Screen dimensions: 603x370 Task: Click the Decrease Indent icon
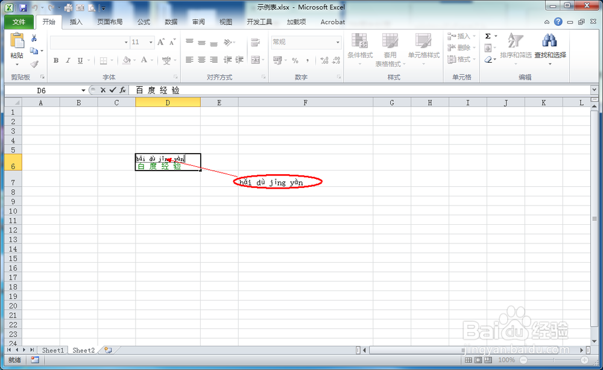tap(228, 60)
